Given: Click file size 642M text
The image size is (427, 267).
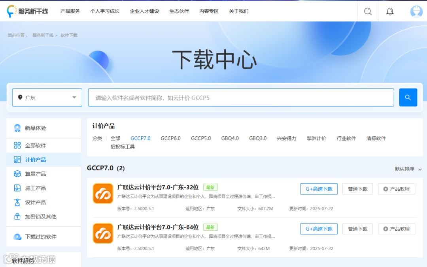Looking at the screenshot, I should (x=264, y=248).
